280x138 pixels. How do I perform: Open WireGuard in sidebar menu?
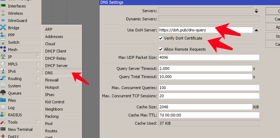pos(20,20)
